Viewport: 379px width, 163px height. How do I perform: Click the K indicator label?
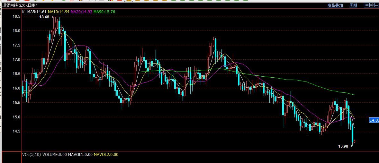coord(23,12)
